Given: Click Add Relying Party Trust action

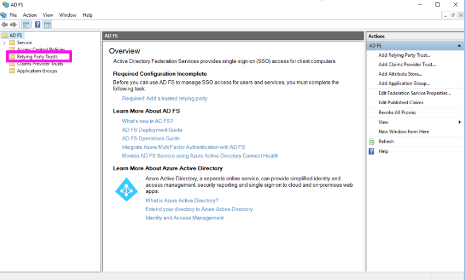Looking at the screenshot, I should pos(404,55).
